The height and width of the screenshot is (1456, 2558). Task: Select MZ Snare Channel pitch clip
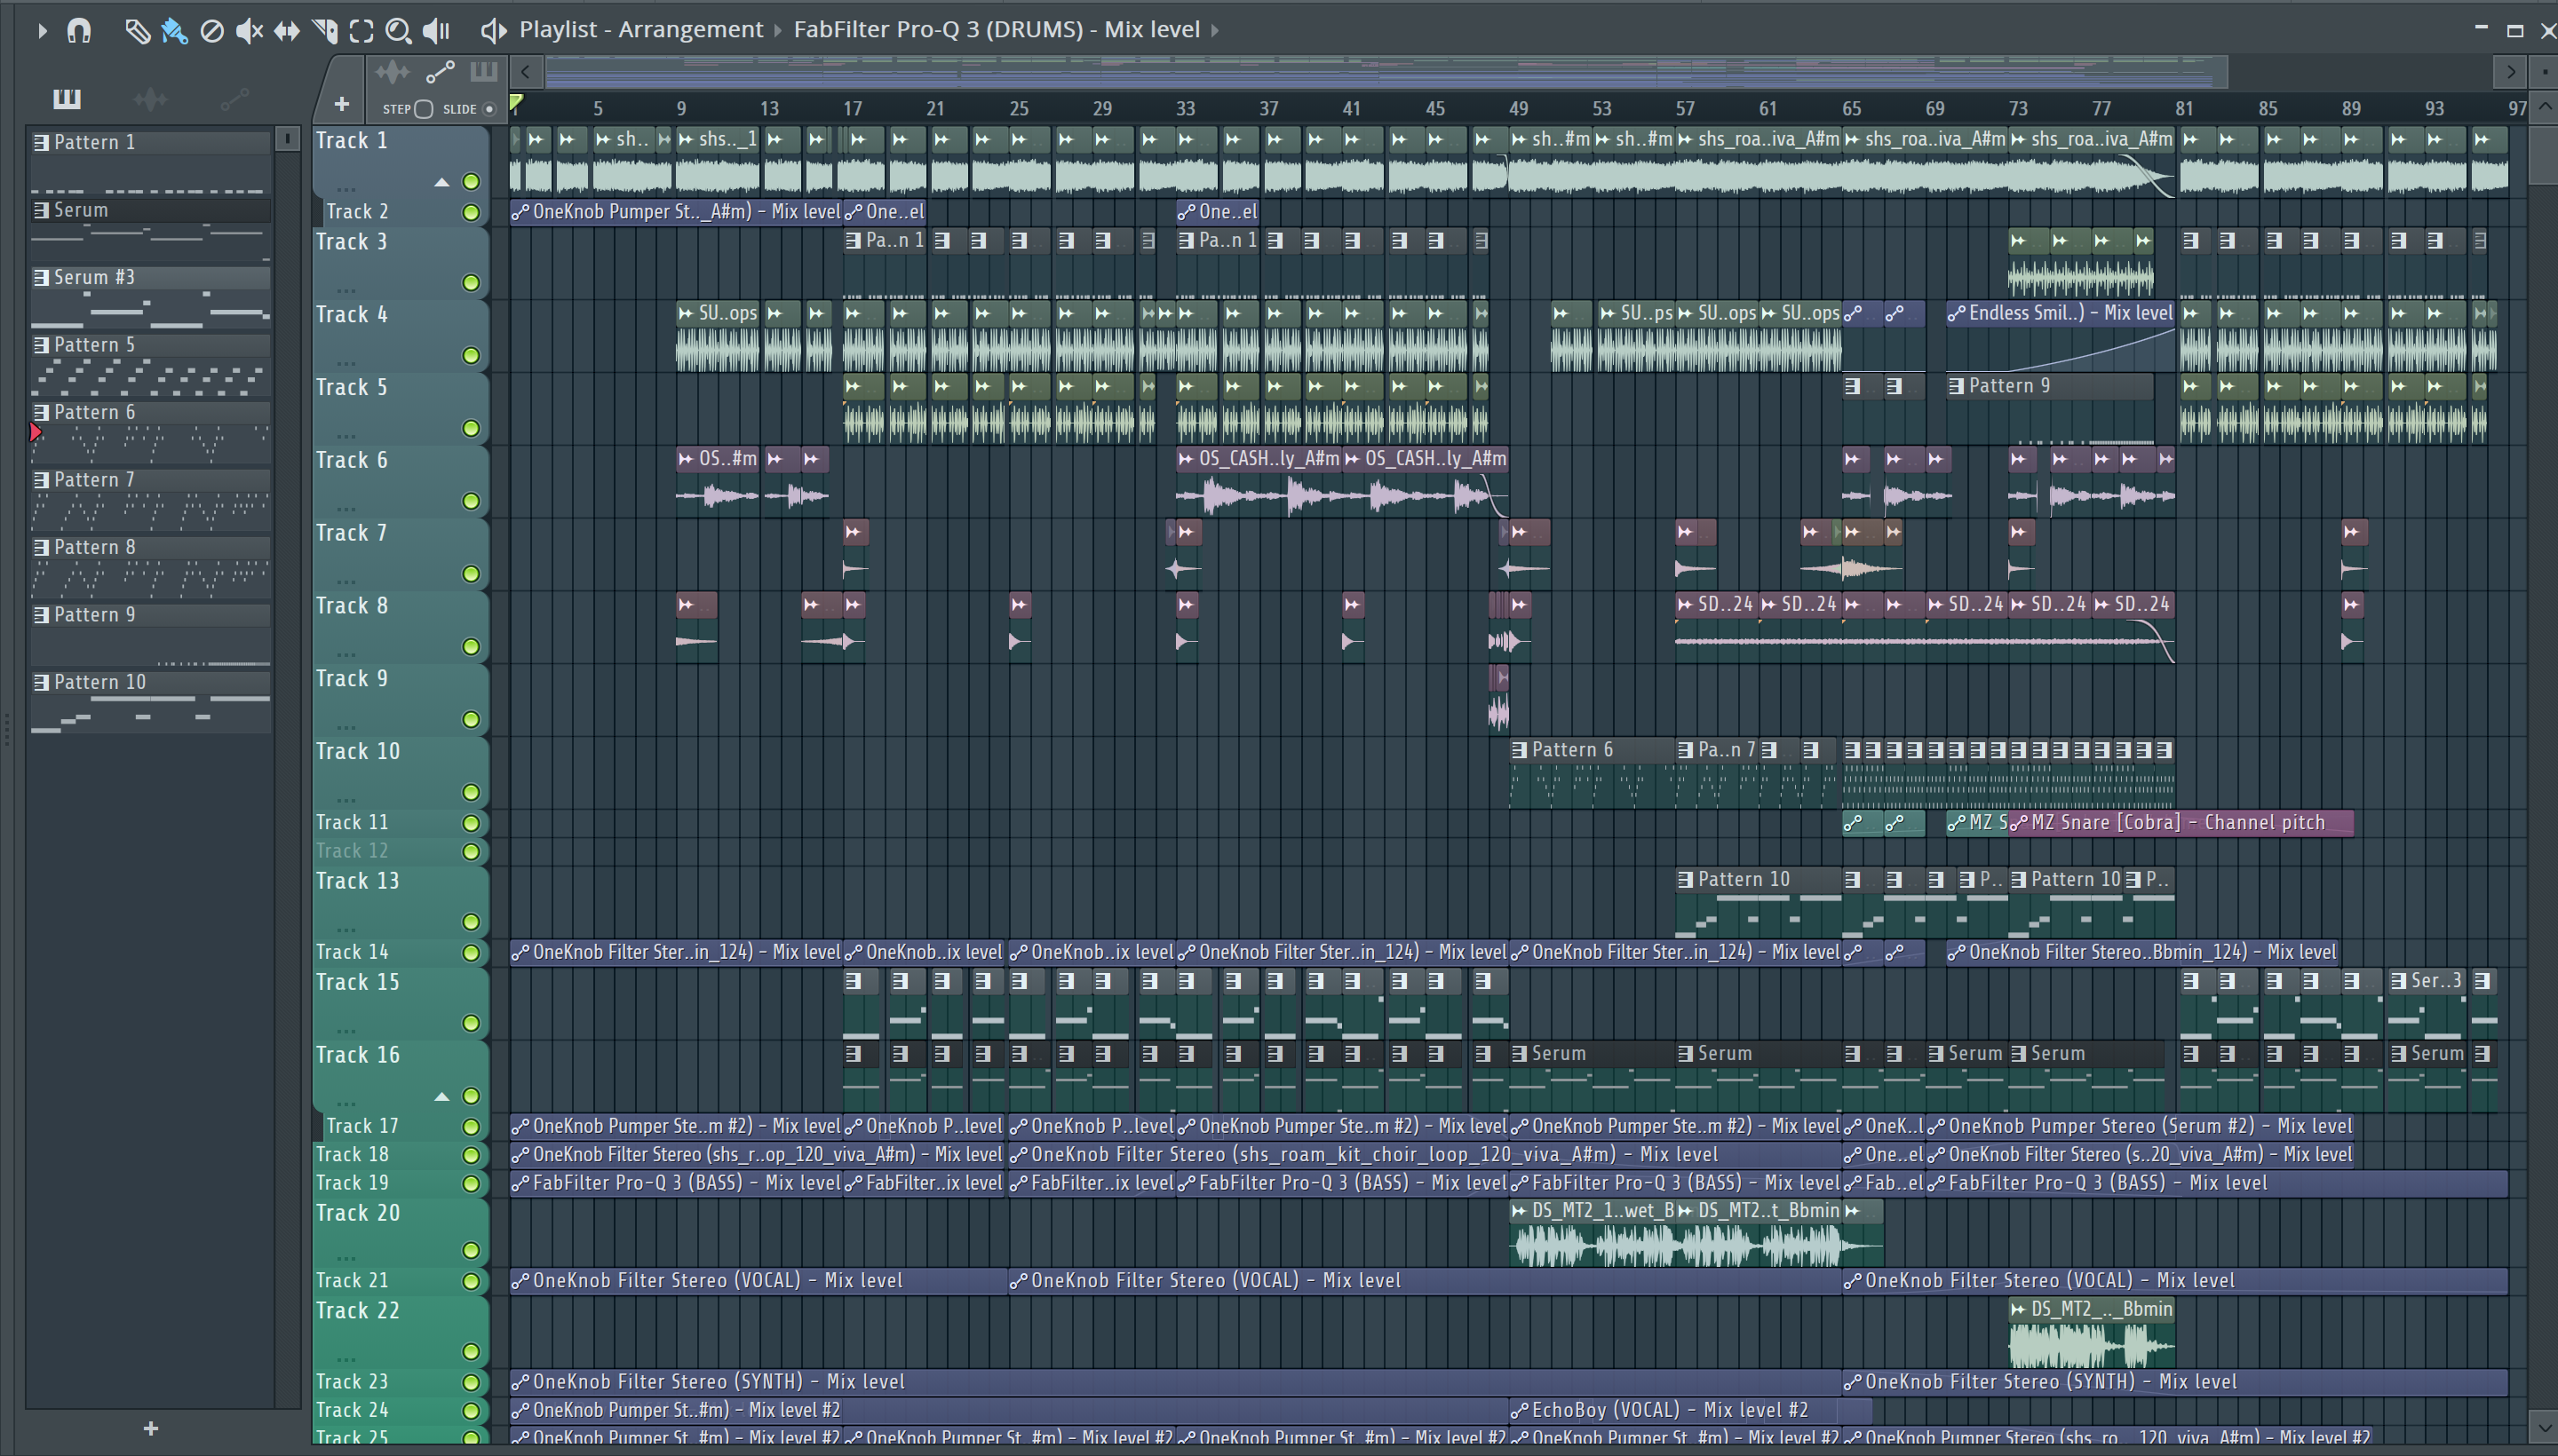pos(2180,823)
